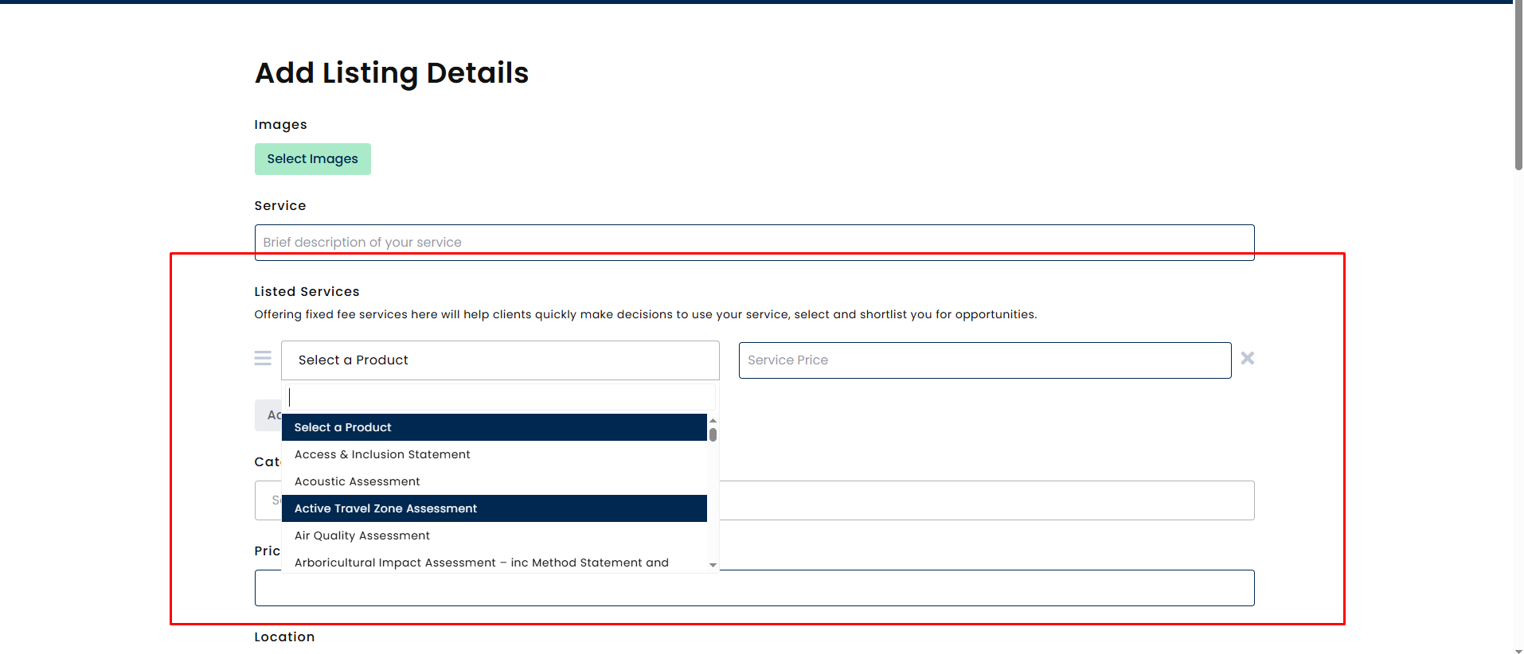
Task: Choose the Select a Product placeholder option
Action: pos(494,427)
